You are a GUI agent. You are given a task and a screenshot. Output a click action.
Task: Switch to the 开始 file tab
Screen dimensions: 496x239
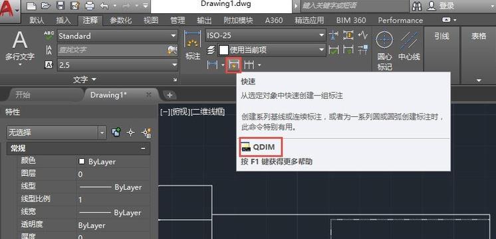[23, 95]
